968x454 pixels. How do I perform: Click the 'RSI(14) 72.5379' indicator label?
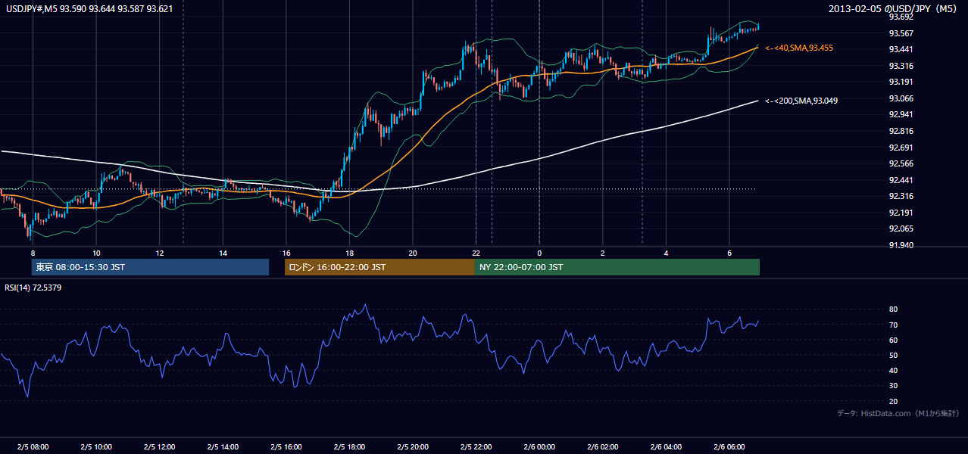(x=33, y=288)
